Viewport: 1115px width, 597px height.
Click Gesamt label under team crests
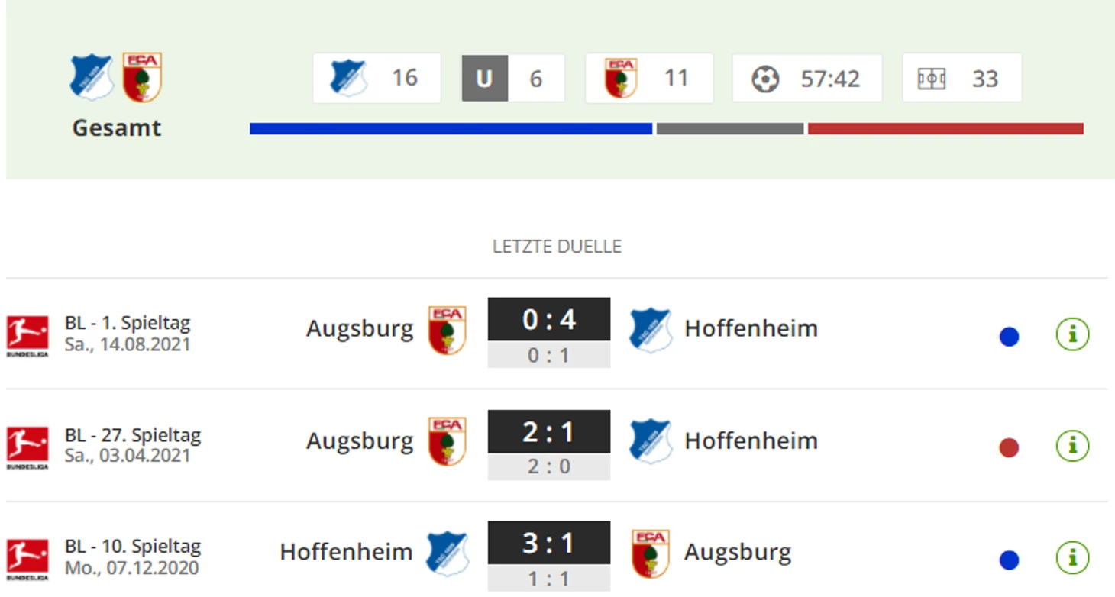117,127
